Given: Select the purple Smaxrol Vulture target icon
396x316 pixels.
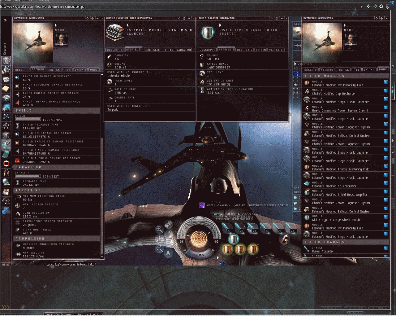Looking at the screenshot, I should (202, 205).
